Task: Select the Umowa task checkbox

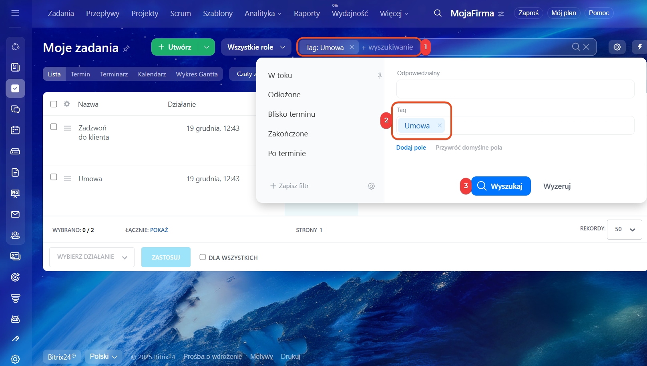Action: (54, 177)
